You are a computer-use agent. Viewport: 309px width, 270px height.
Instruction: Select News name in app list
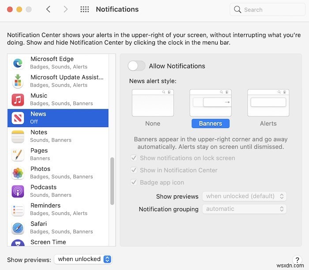tap(38, 114)
